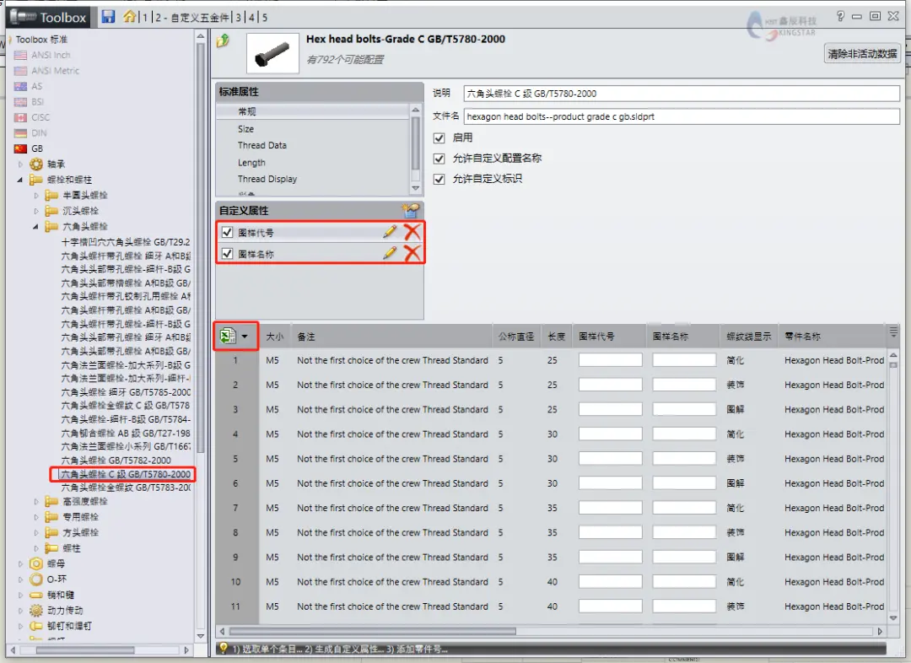The width and height of the screenshot is (911, 663).
Task: Select CISC standard flag icon
Action: 20,117
